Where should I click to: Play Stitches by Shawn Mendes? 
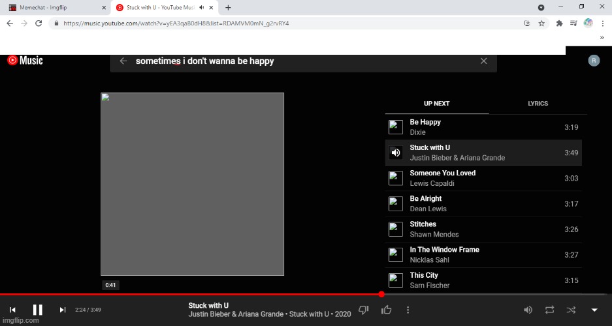(x=483, y=229)
